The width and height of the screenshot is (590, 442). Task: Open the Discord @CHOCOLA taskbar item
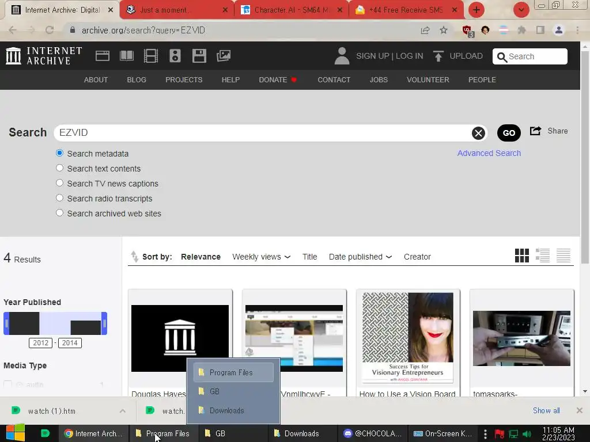click(x=373, y=433)
